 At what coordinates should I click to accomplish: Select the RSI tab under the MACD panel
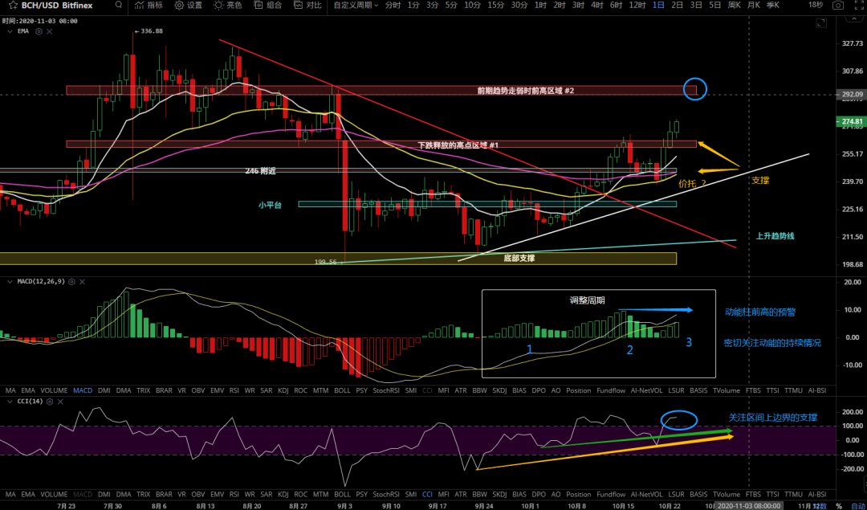point(234,390)
